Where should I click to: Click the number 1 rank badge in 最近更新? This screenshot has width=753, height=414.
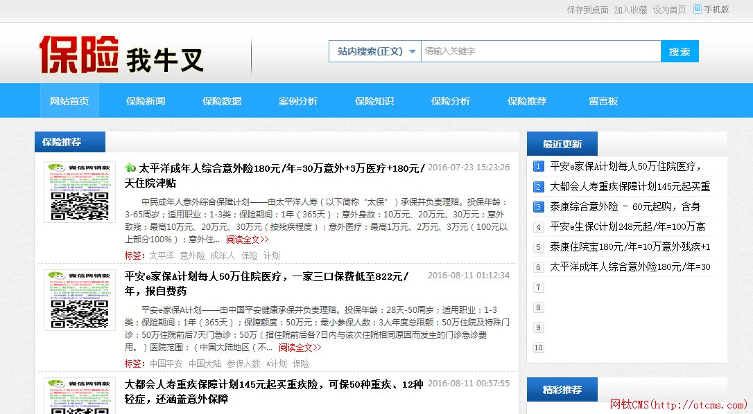[538, 166]
